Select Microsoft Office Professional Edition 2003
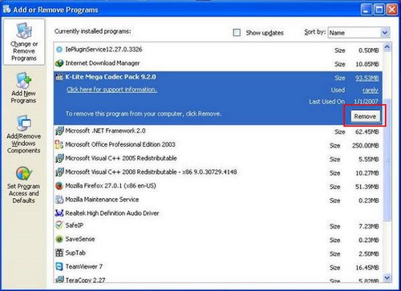 coord(218,144)
